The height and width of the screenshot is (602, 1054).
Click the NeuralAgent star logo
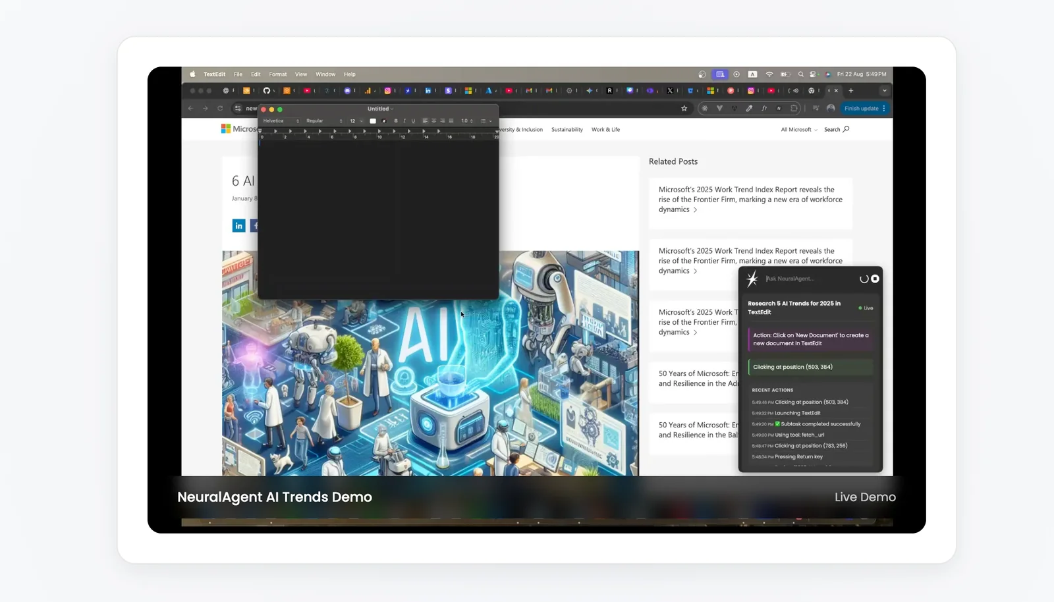coord(752,279)
